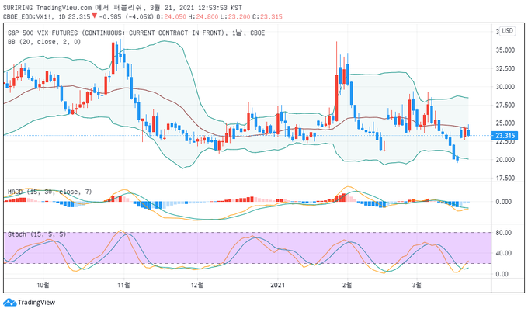Click the MACD (15, 30, close, 7) label

point(50,192)
